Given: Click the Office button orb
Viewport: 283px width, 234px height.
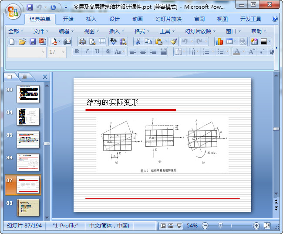Looking at the screenshot, I should (13, 11).
